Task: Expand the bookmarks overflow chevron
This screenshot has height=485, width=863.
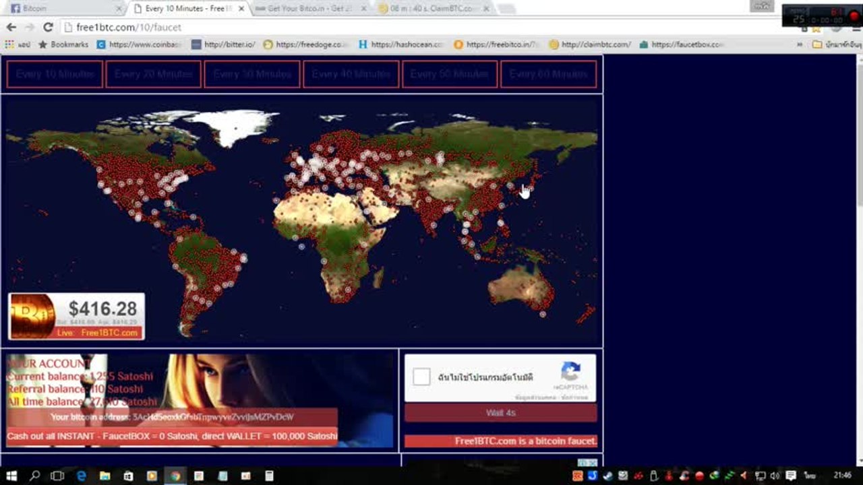Action: click(x=800, y=44)
